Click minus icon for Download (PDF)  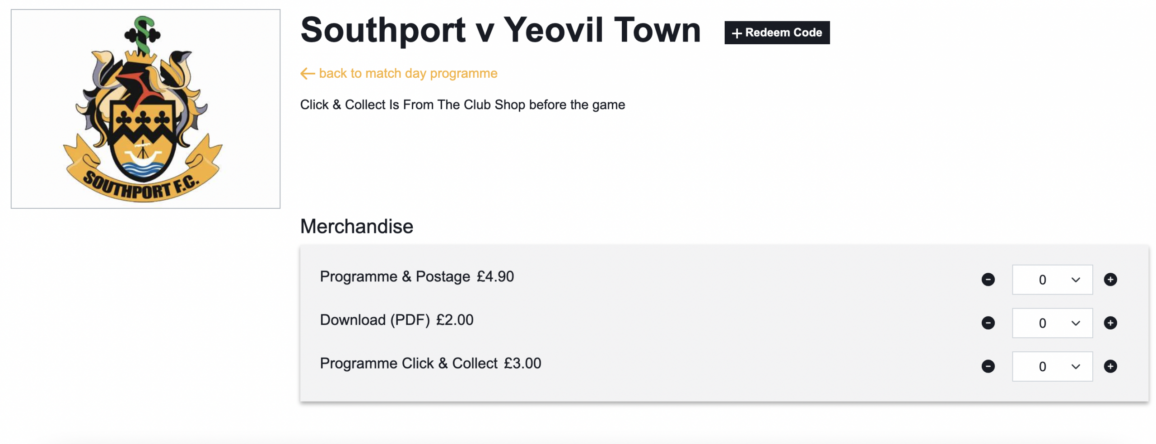click(988, 323)
